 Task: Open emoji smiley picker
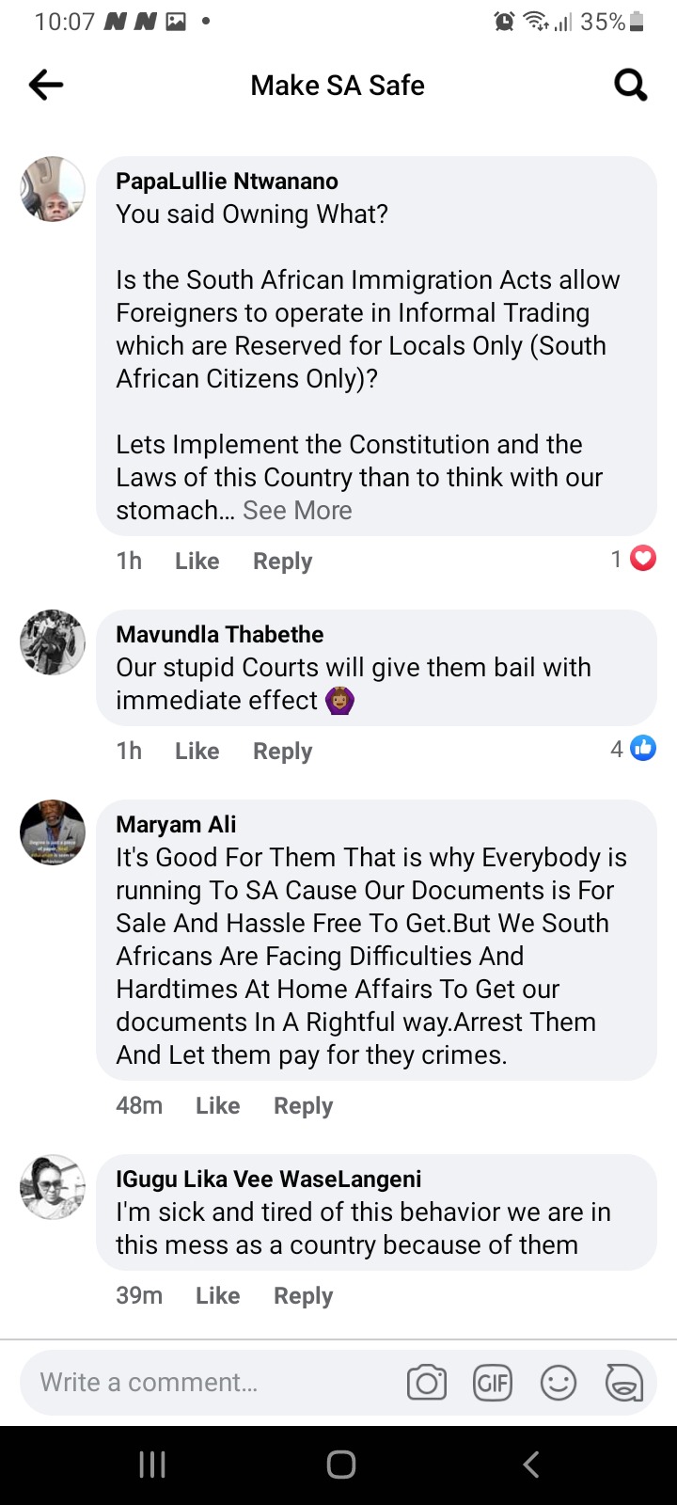point(558,1383)
